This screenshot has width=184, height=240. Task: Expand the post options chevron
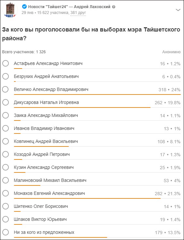[x=178, y=10]
